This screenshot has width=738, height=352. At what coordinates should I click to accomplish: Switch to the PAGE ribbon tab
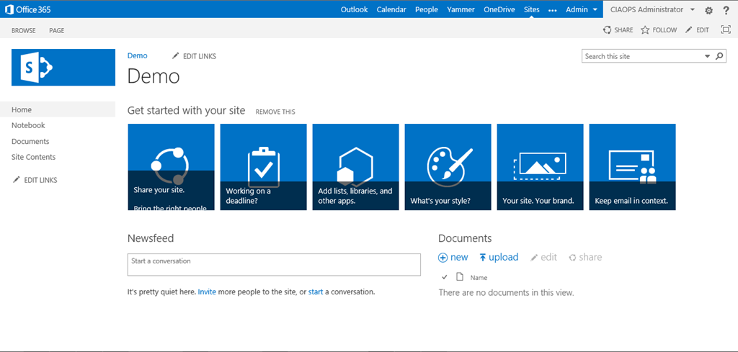56,30
